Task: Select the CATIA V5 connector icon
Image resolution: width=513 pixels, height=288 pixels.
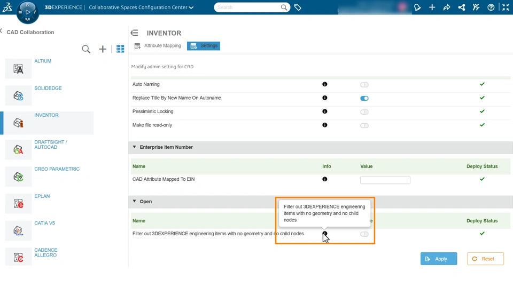Action: [x=18, y=230]
